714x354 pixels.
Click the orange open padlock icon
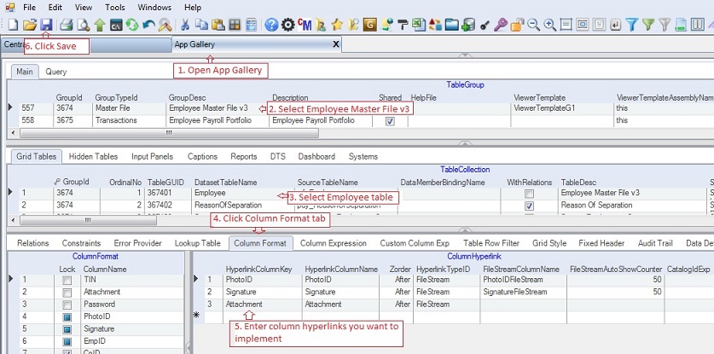click(x=517, y=25)
